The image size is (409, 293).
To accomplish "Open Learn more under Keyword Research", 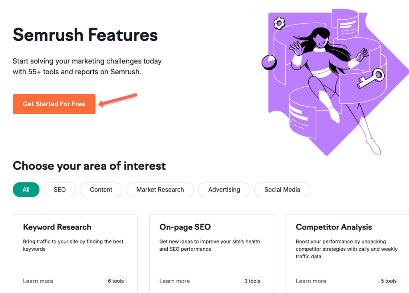I will click(x=38, y=281).
